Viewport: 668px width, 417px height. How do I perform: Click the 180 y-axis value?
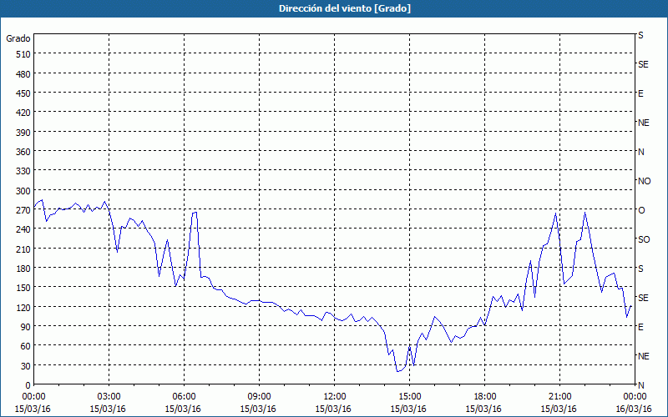[24, 269]
